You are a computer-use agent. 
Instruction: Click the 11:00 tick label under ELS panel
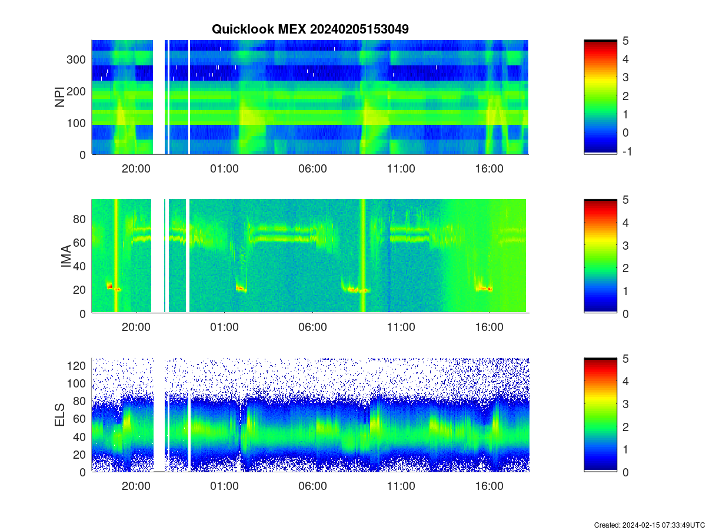tap(401, 486)
